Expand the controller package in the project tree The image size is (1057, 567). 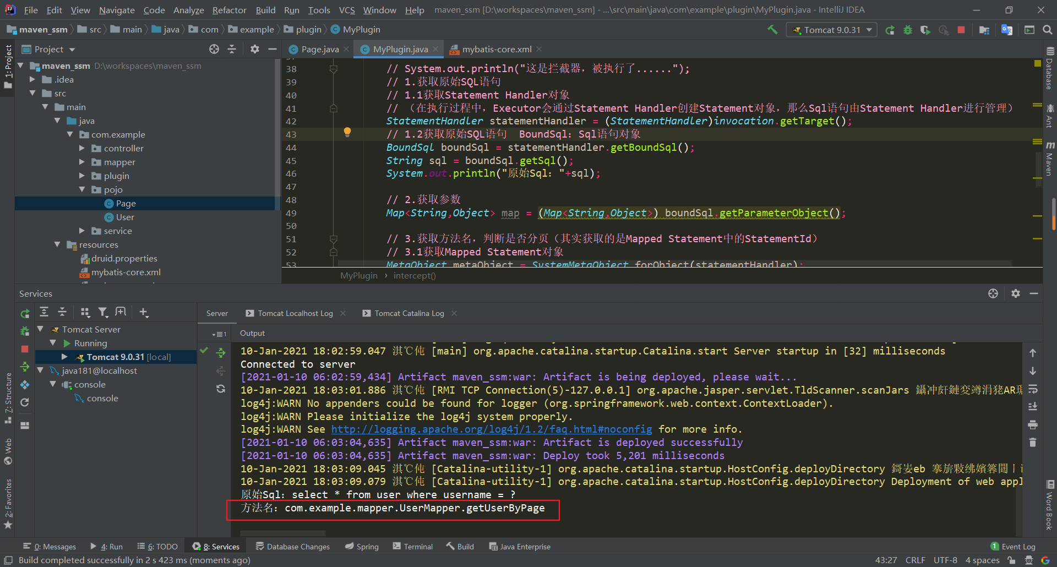tap(82, 148)
